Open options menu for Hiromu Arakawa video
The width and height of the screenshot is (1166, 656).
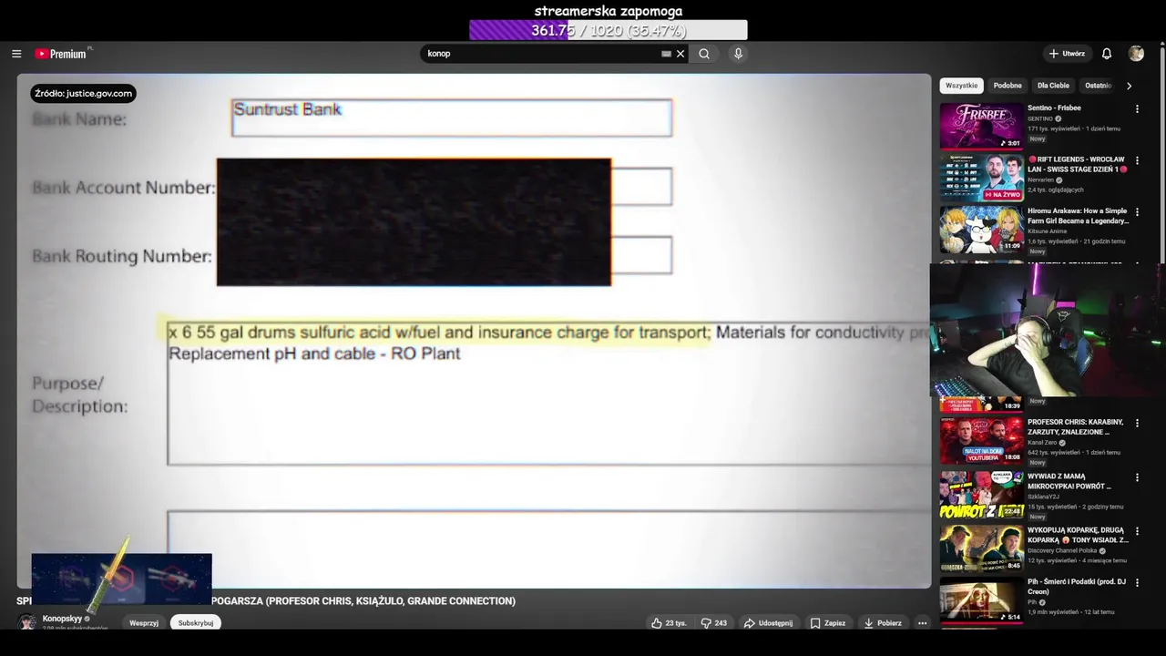tap(1137, 213)
